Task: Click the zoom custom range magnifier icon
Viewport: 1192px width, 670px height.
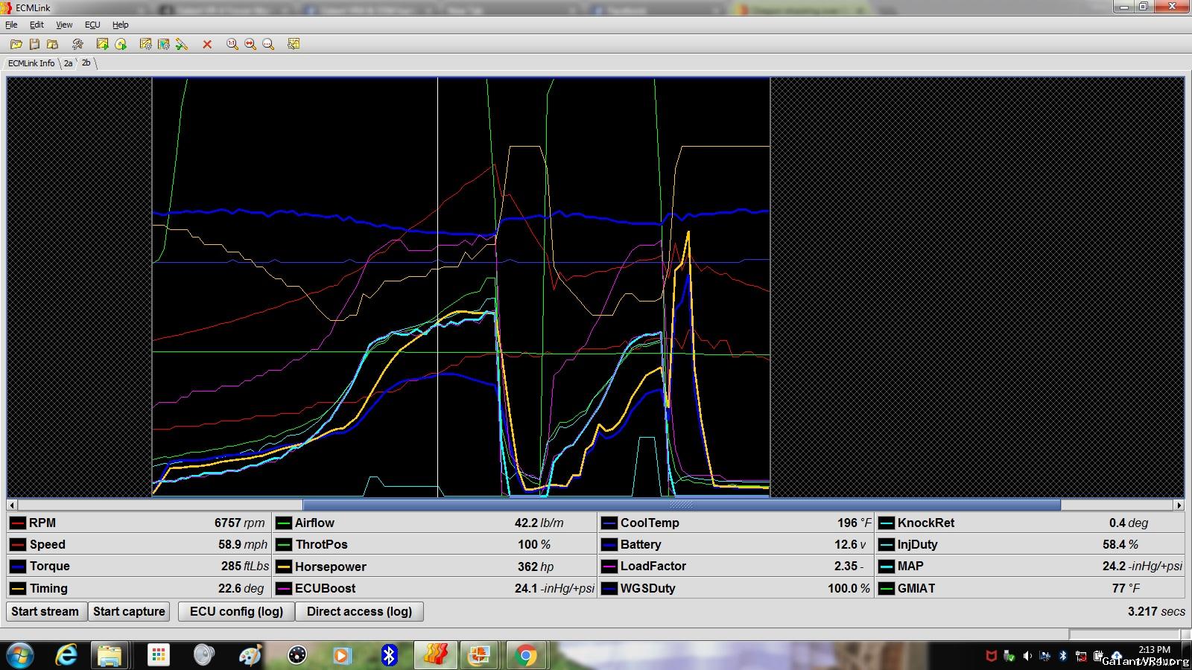Action: pos(268,44)
